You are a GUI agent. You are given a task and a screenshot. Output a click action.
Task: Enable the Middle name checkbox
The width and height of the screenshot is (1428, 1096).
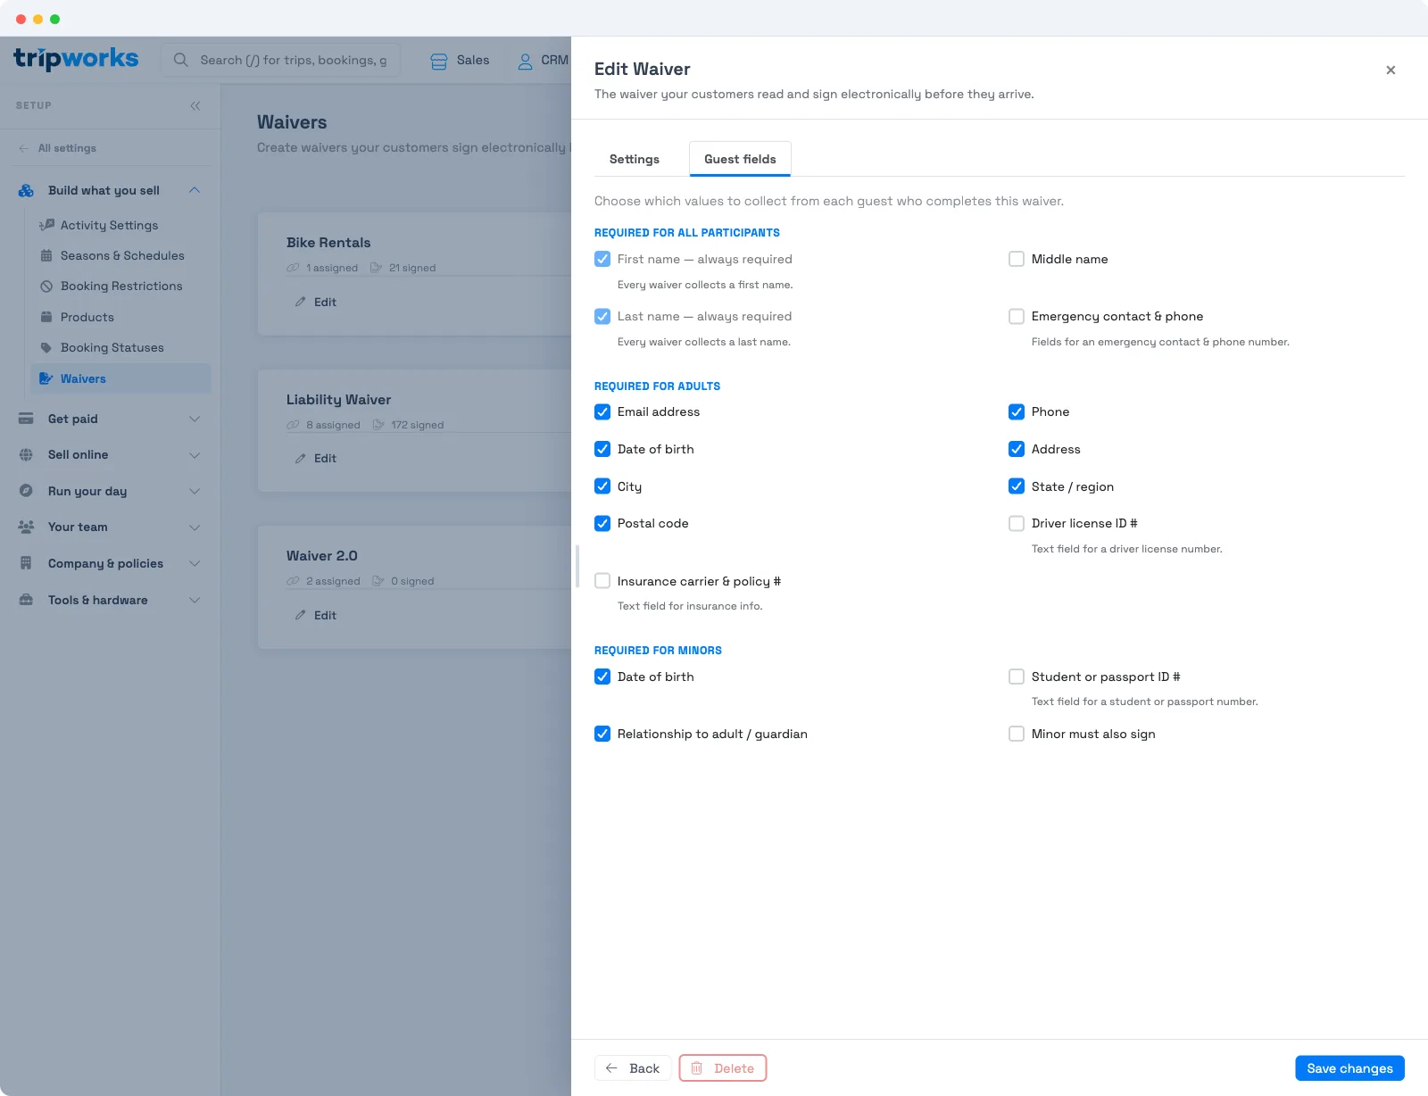[1017, 259]
